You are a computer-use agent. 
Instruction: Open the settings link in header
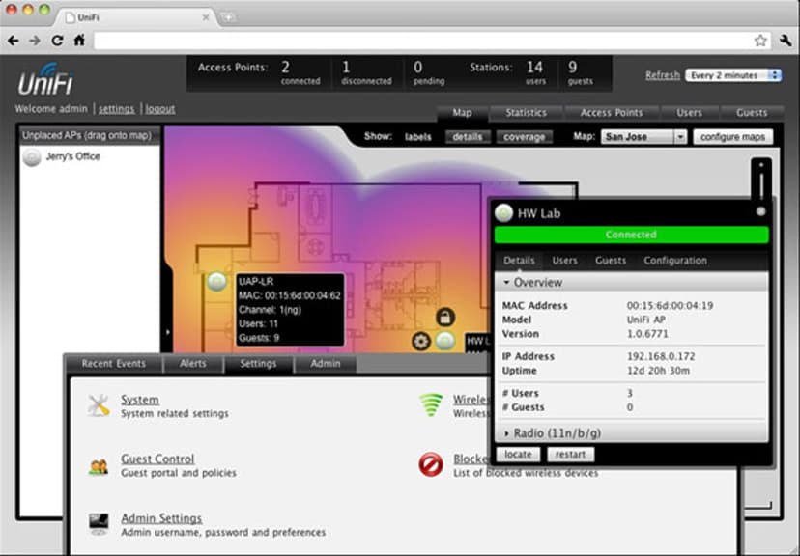[116, 109]
